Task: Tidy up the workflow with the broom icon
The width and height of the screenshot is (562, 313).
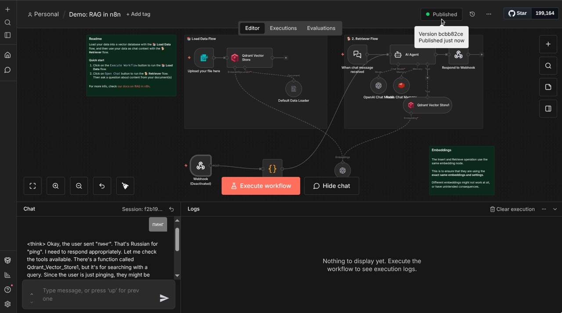Action: [x=125, y=186]
